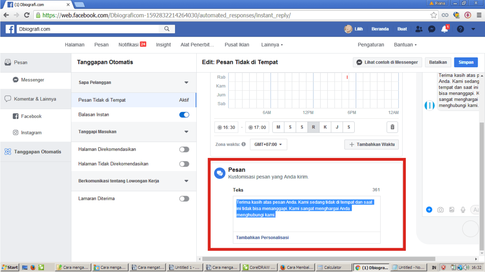Image resolution: width=485 pixels, height=272 pixels.
Task: Open the Calculator taskbar button
Action: 334,267
